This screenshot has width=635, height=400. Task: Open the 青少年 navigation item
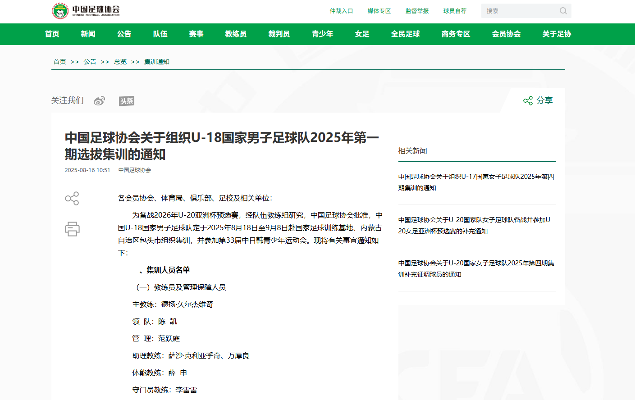point(322,34)
